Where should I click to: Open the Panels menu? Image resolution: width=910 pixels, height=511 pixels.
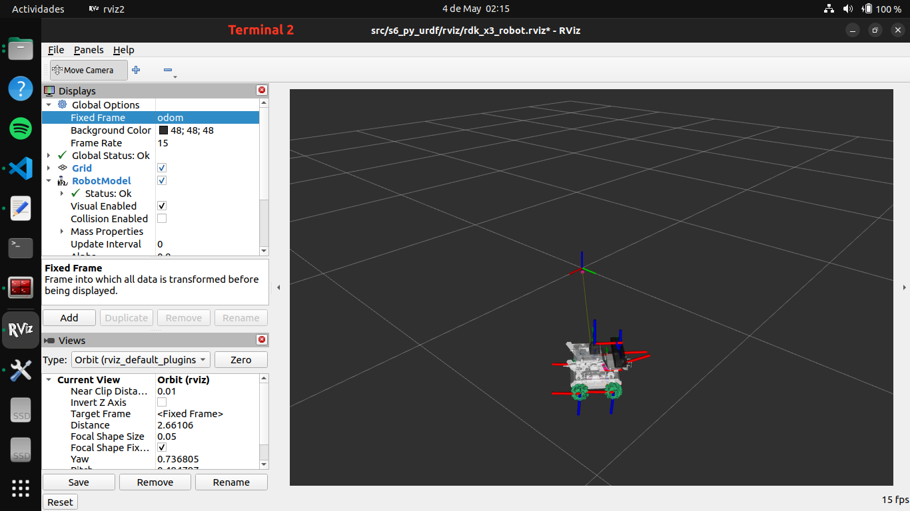point(89,50)
